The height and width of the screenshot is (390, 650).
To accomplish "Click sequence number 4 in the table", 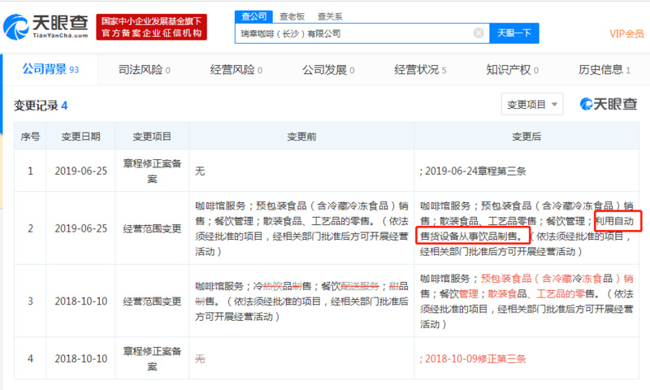I will (30, 358).
